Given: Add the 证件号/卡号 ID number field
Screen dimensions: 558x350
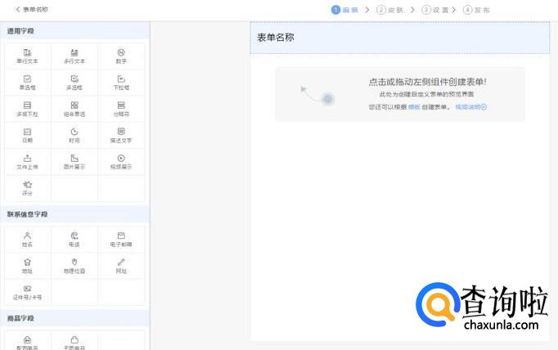Looking at the screenshot, I should coord(27,293).
